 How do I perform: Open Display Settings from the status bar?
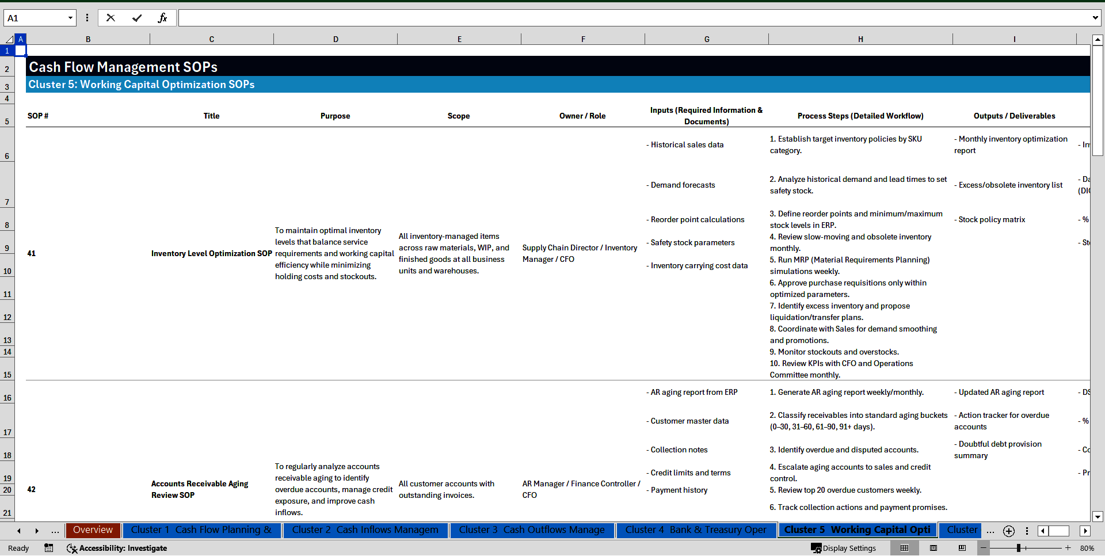point(843,548)
